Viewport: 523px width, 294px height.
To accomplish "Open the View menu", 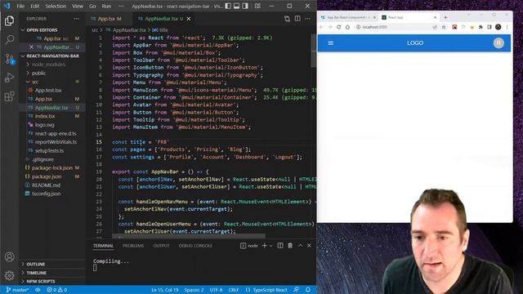I will (x=78, y=6).
